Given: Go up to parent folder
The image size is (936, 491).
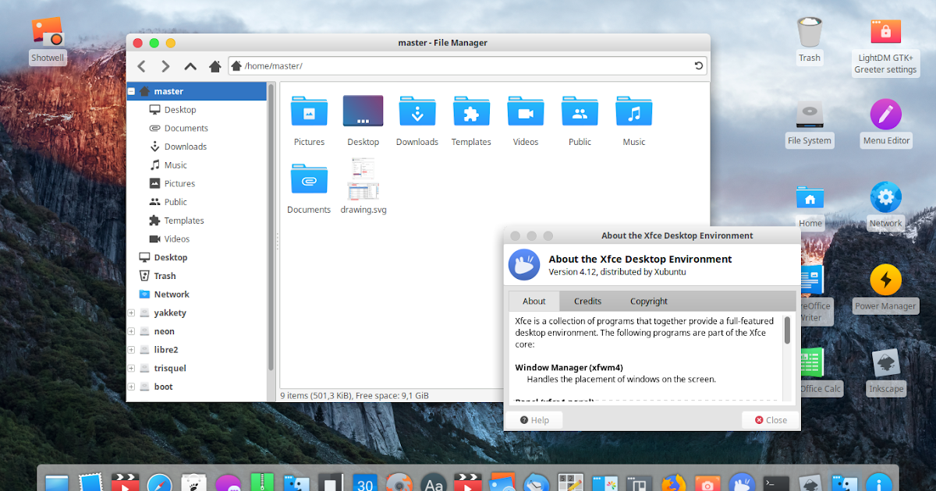Looking at the screenshot, I should click(190, 66).
